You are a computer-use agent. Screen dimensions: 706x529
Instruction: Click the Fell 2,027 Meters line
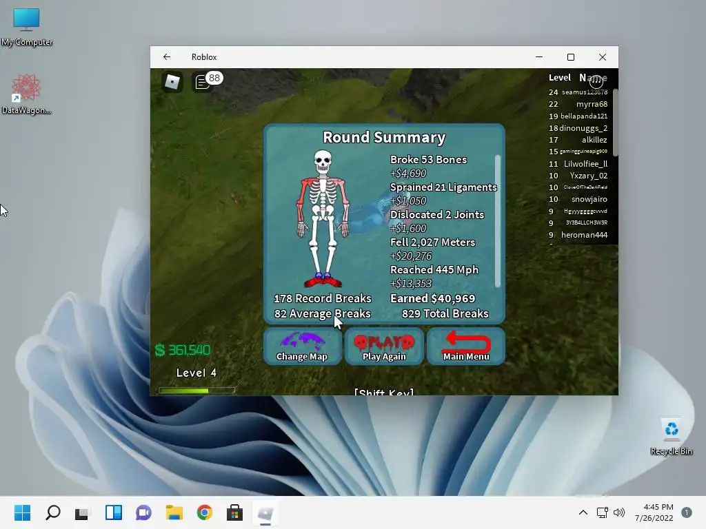coord(433,242)
